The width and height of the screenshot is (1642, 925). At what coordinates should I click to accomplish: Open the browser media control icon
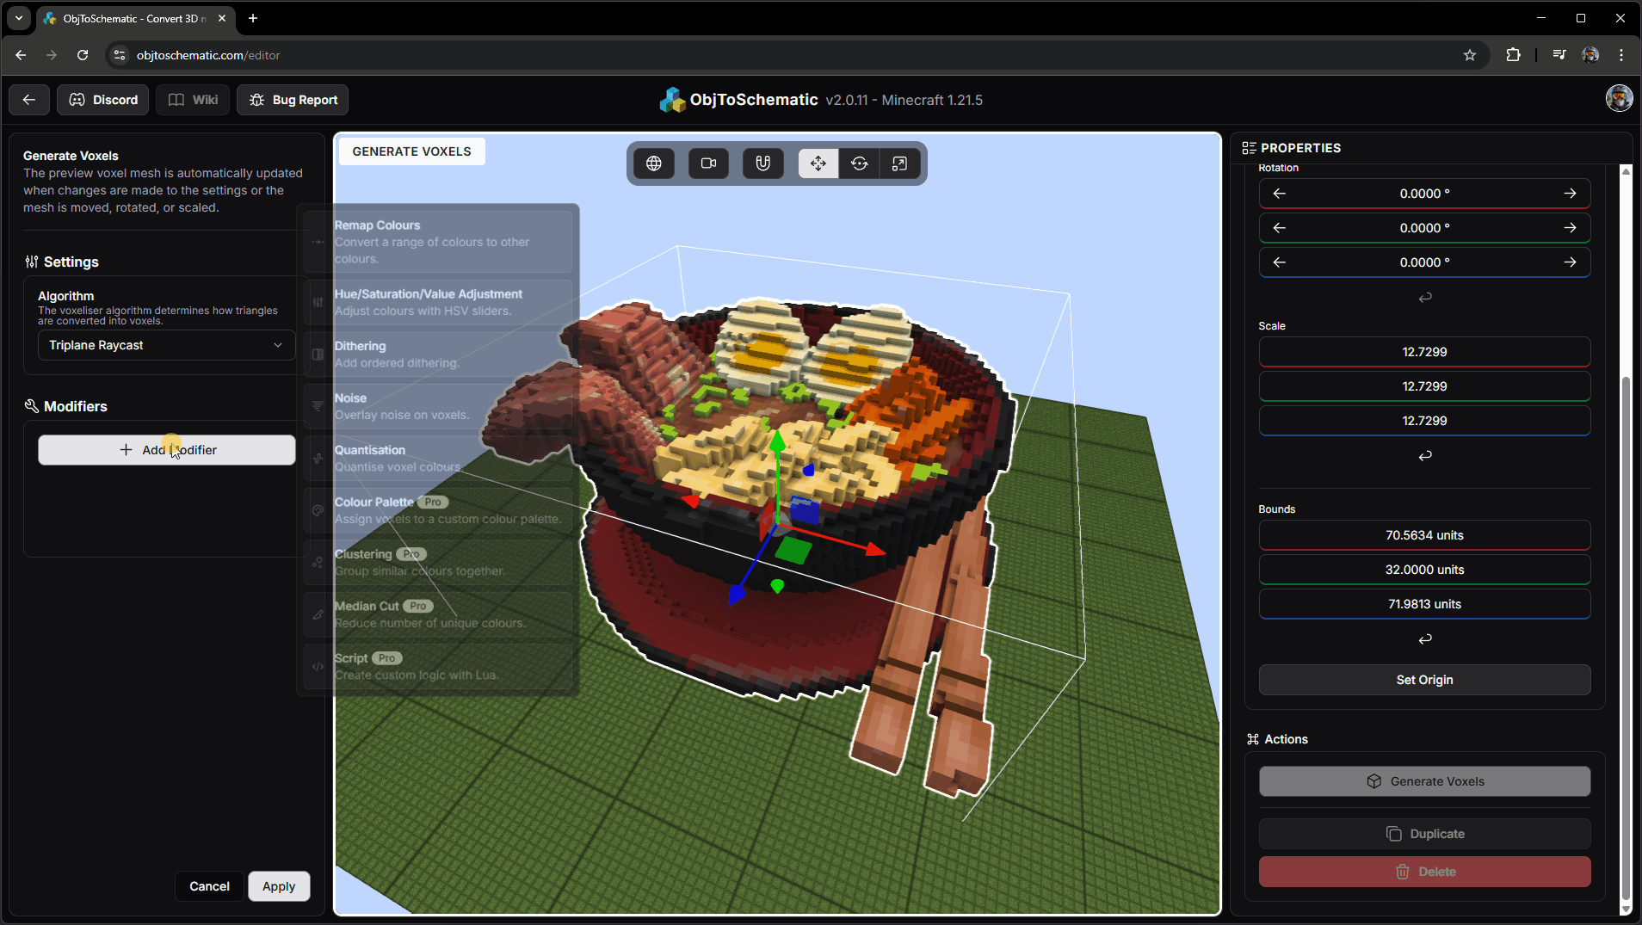1559,55
